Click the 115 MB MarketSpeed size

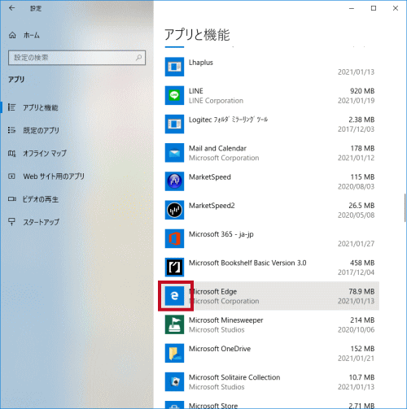pyautogui.click(x=362, y=177)
